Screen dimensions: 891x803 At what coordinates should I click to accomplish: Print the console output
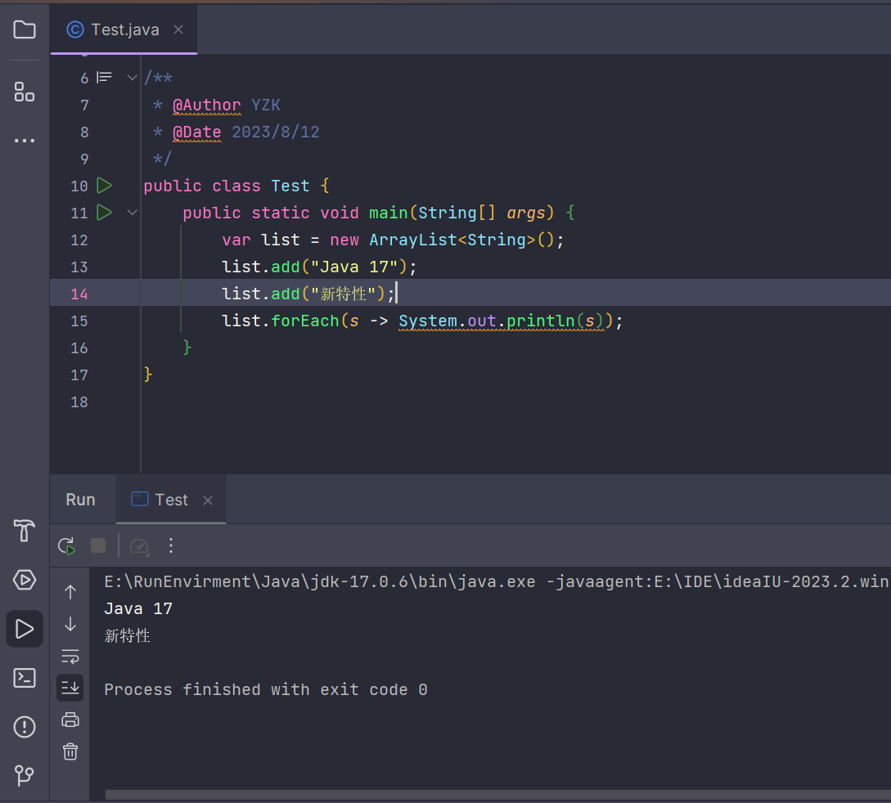[x=70, y=719]
